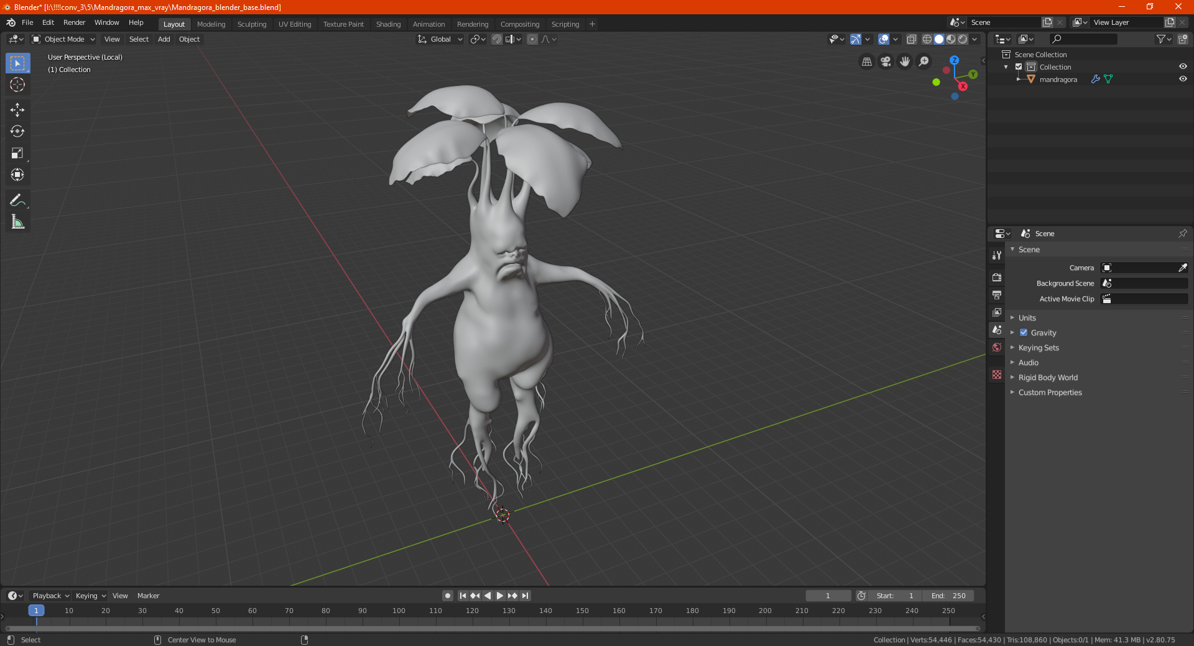Click modifier wrench icon on mandragora row

pos(1096,79)
